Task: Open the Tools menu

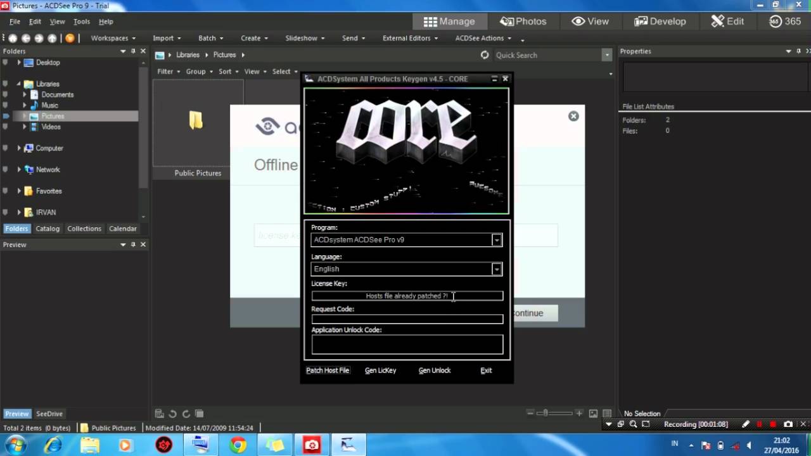Action: 82,22
